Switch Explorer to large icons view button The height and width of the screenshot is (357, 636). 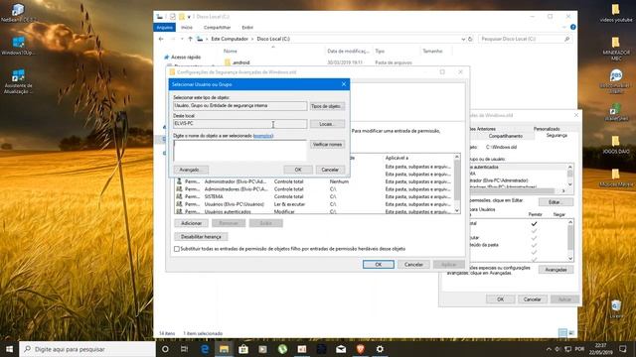pos(571,333)
